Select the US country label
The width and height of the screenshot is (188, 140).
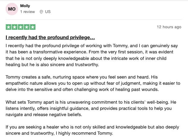click(47, 12)
